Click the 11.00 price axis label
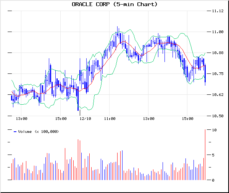The height and width of the screenshot is (193, 229). pyautogui.click(x=218, y=32)
